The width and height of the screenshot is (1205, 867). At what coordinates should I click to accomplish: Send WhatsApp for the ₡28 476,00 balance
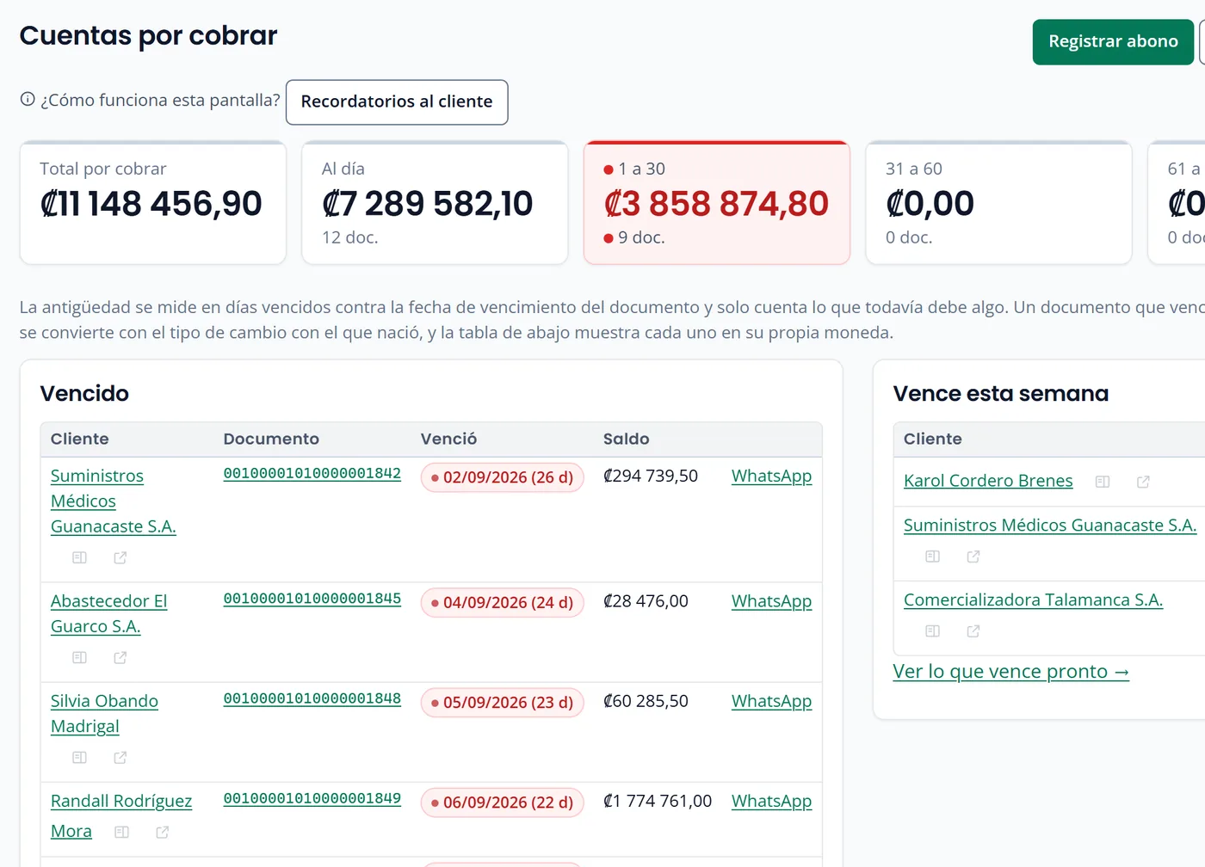click(x=771, y=601)
